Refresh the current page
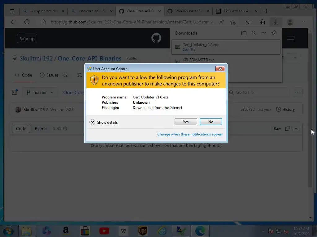This screenshot has height=237, width=317. [x=27, y=22]
